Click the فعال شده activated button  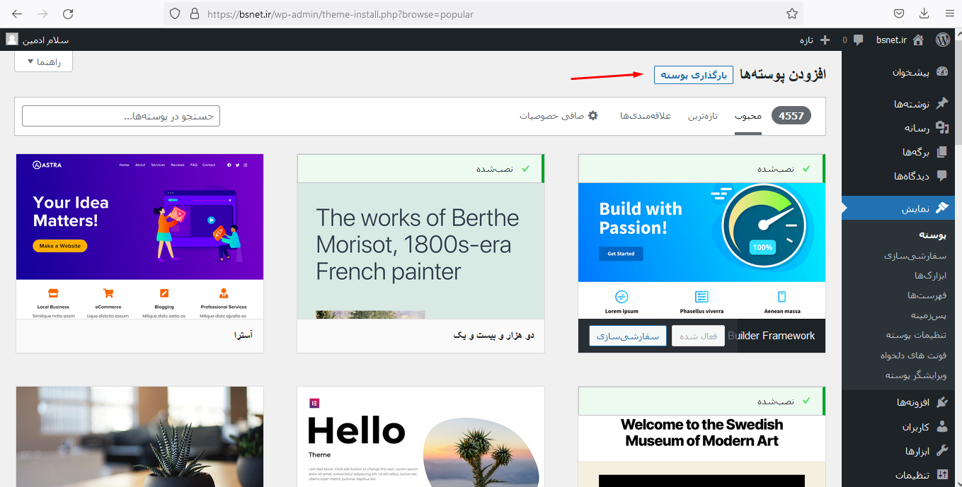[699, 336]
